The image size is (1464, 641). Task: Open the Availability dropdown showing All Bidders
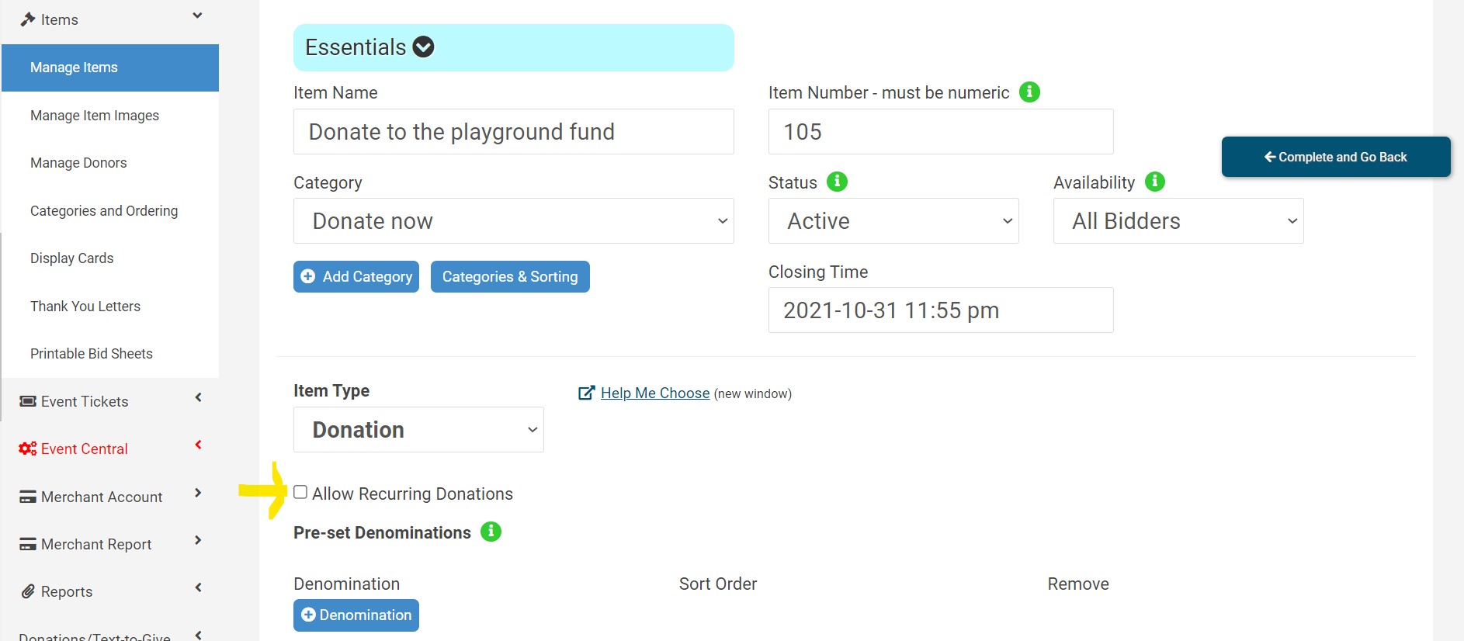tap(1178, 221)
